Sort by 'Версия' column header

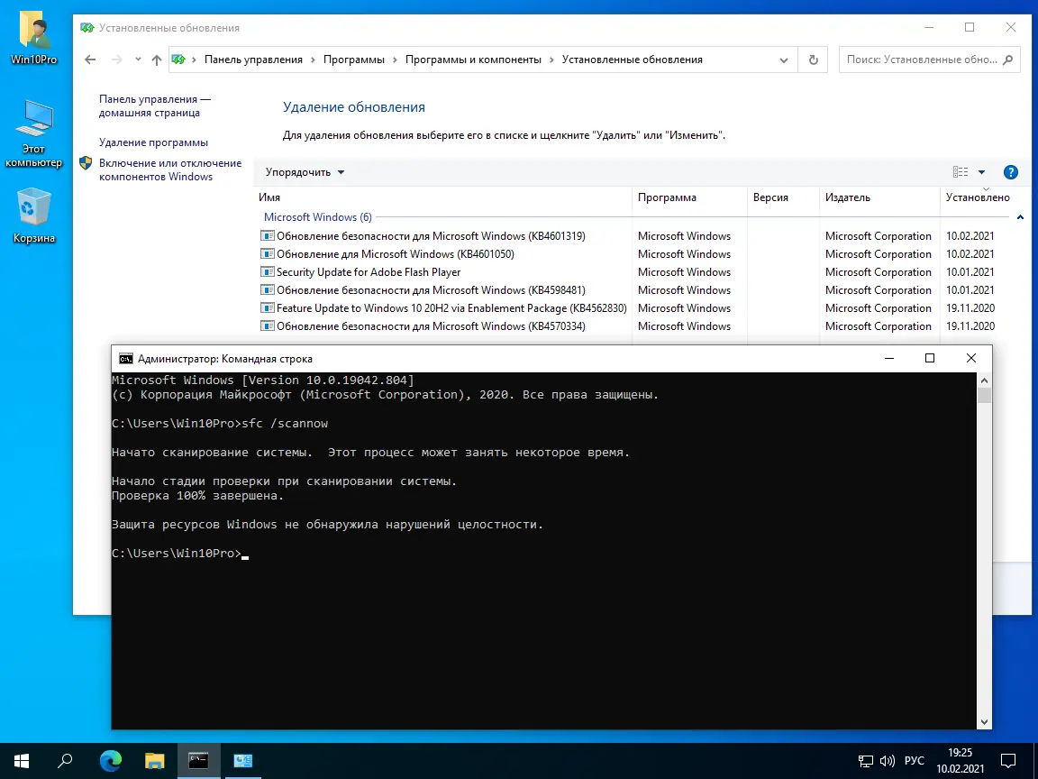[x=784, y=197]
